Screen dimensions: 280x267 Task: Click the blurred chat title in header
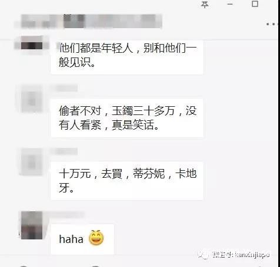pyautogui.click(x=91, y=21)
